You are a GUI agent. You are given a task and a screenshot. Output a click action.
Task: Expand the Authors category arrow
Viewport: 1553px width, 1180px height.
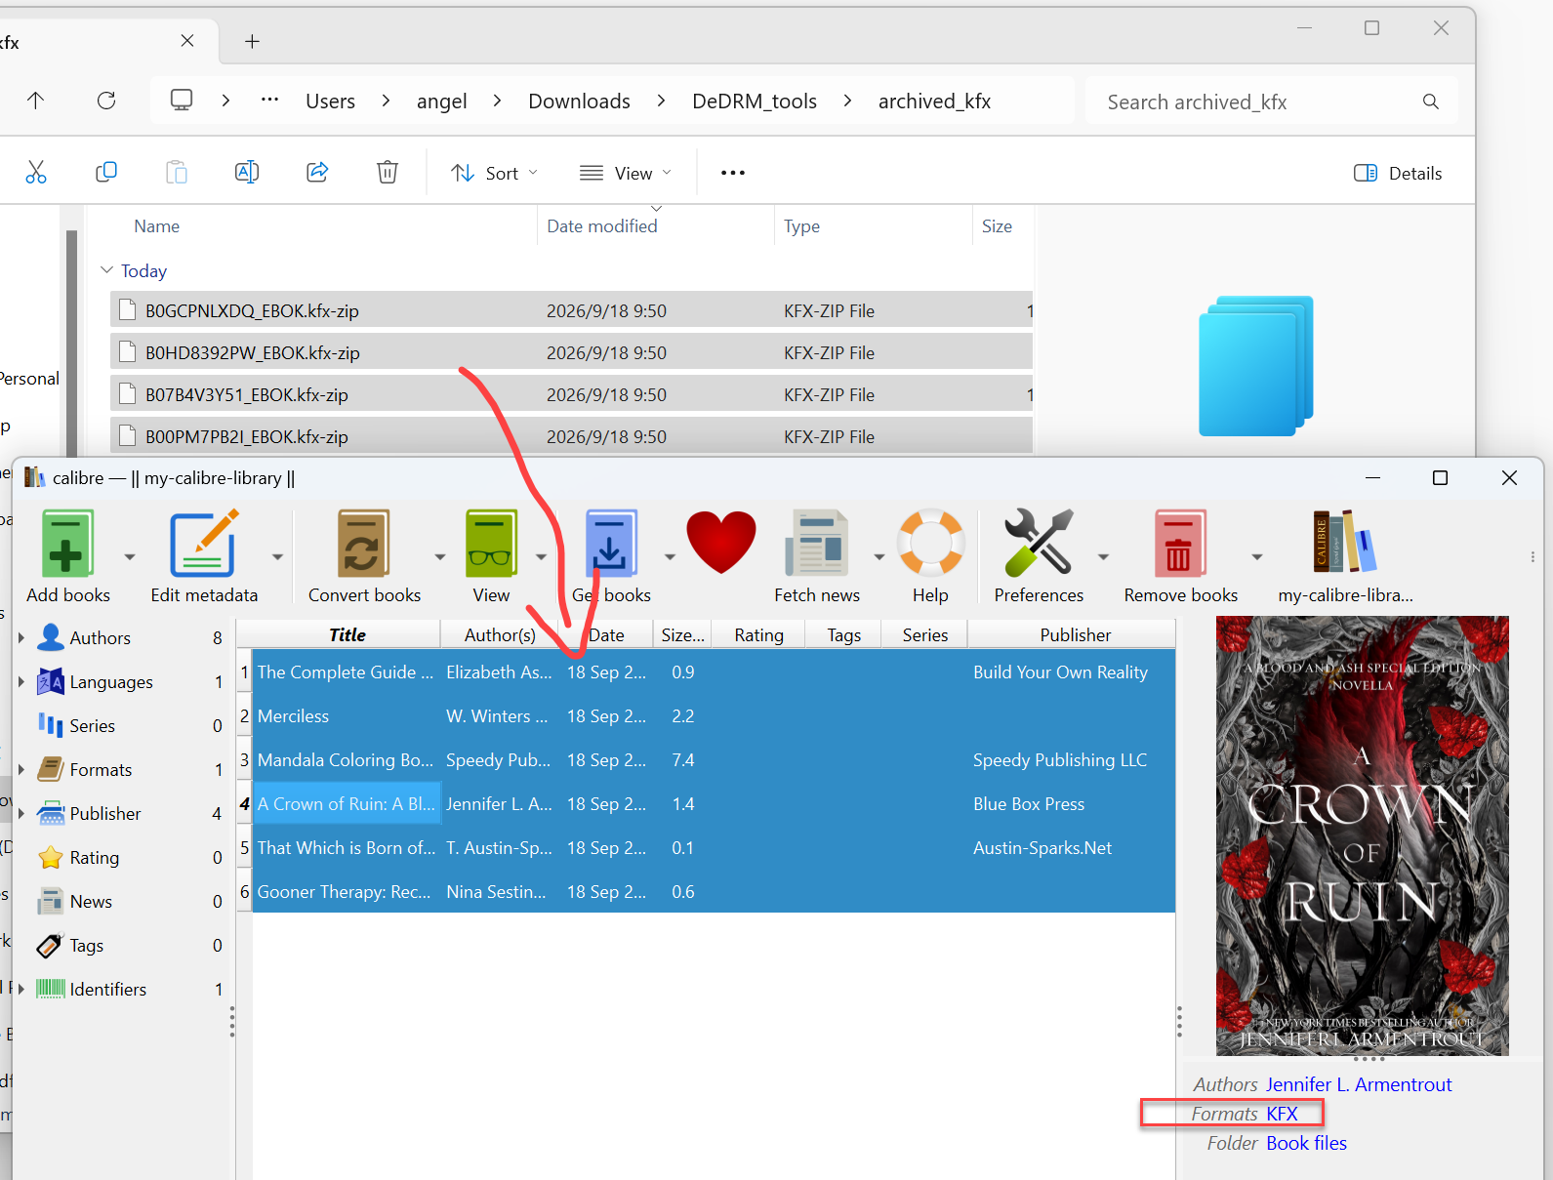click(x=21, y=637)
